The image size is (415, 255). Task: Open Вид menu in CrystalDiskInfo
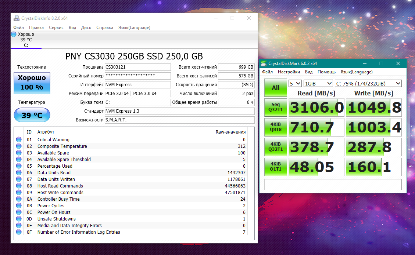72,28
